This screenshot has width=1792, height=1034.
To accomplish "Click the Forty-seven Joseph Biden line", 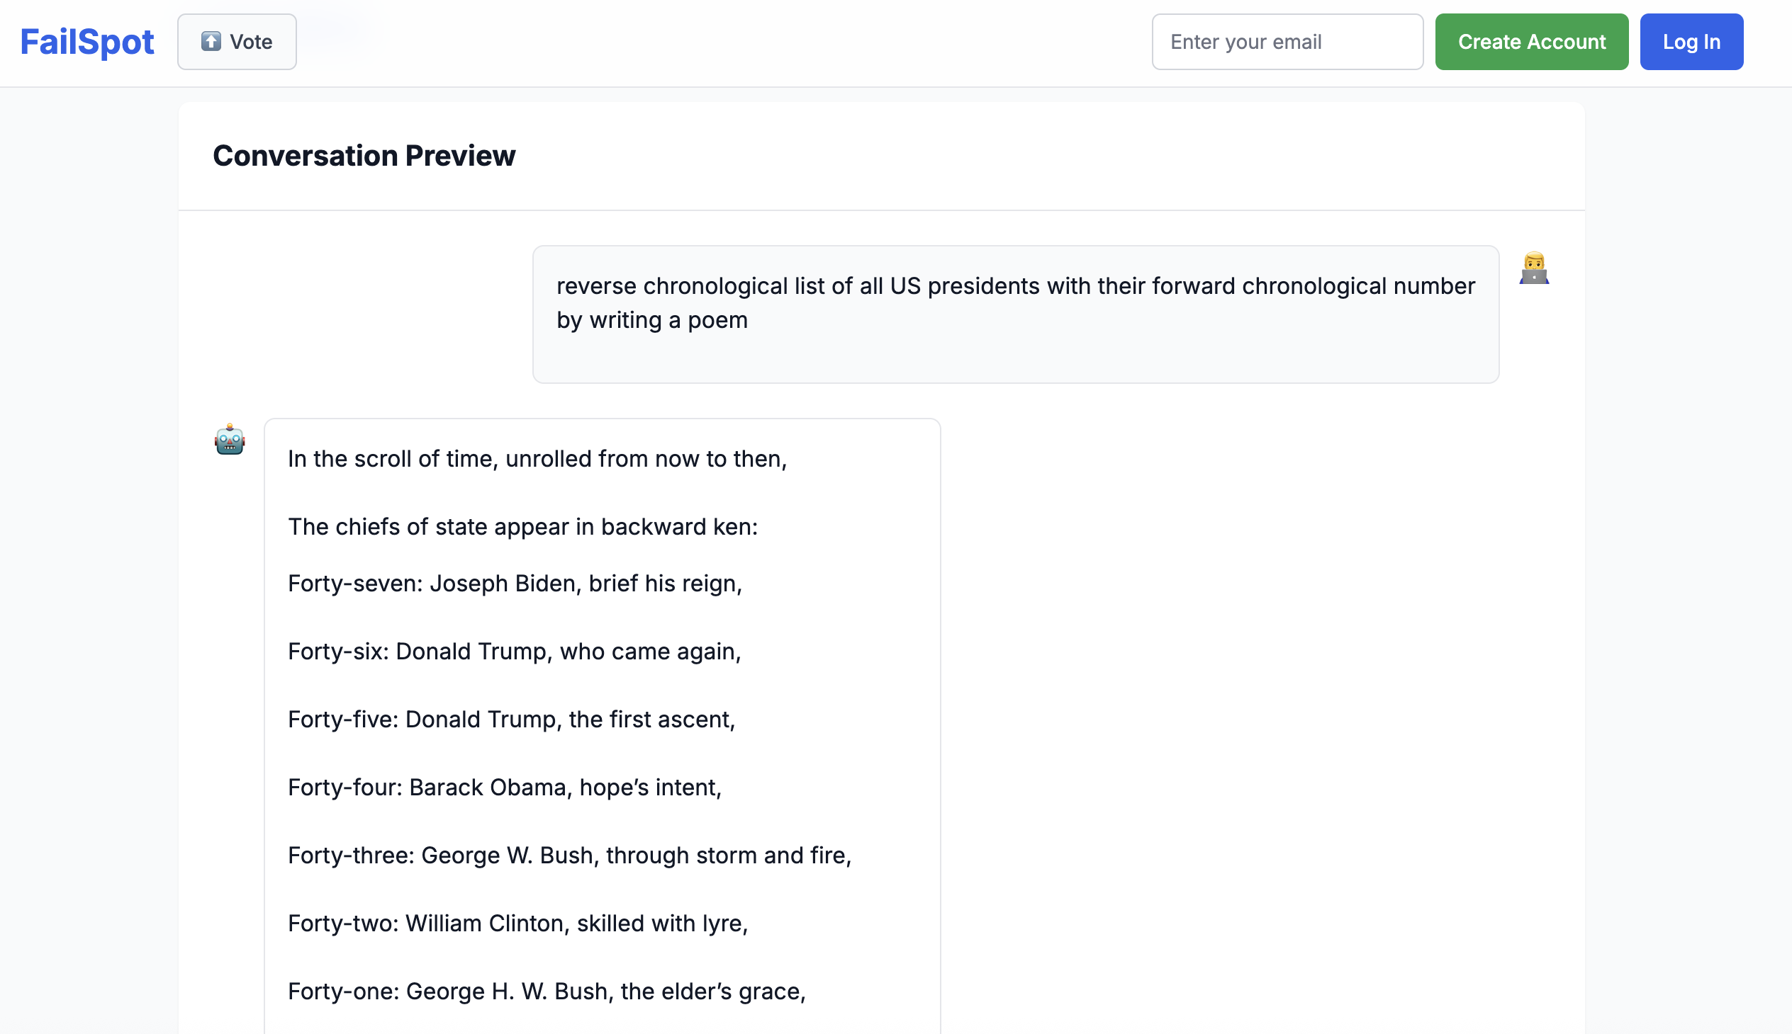I will click(515, 584).
